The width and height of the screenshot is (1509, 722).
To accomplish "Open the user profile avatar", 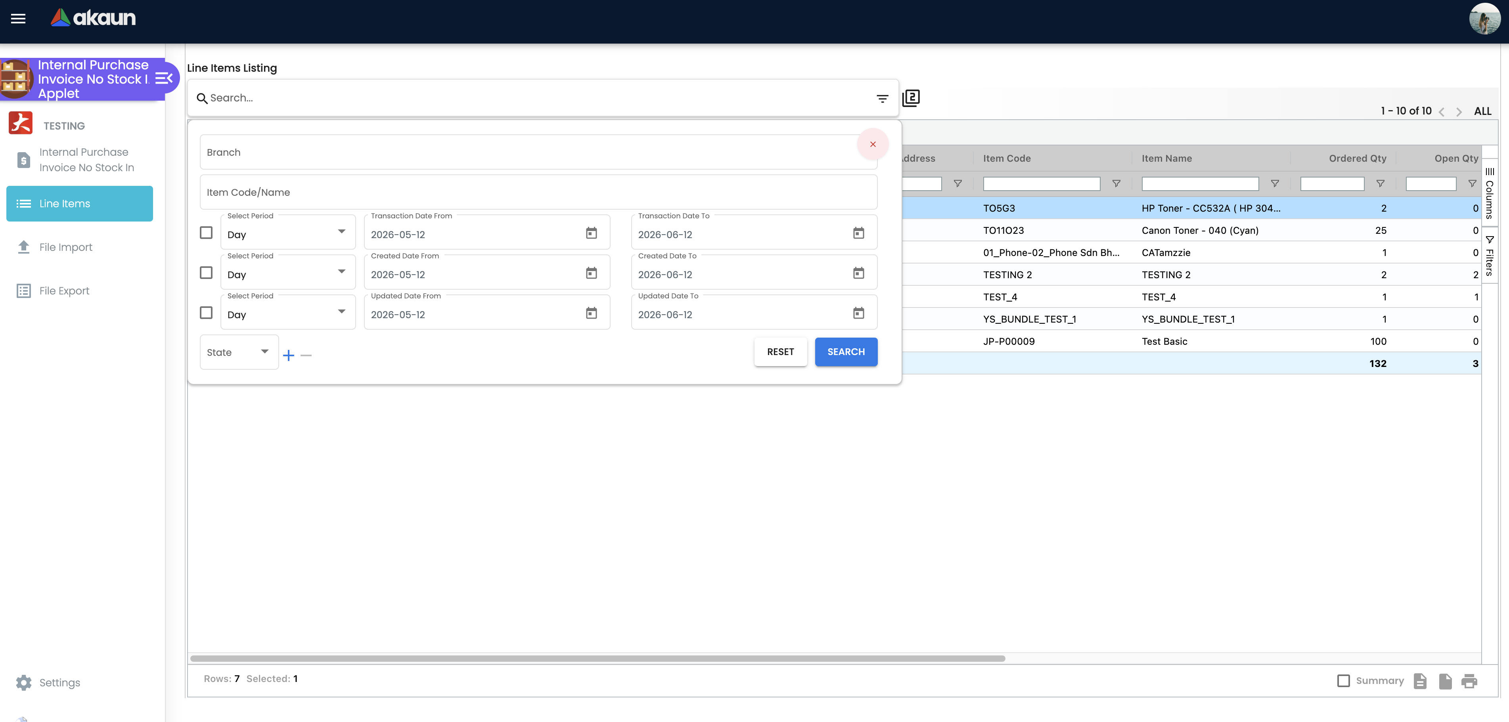I will (1484, 19).
